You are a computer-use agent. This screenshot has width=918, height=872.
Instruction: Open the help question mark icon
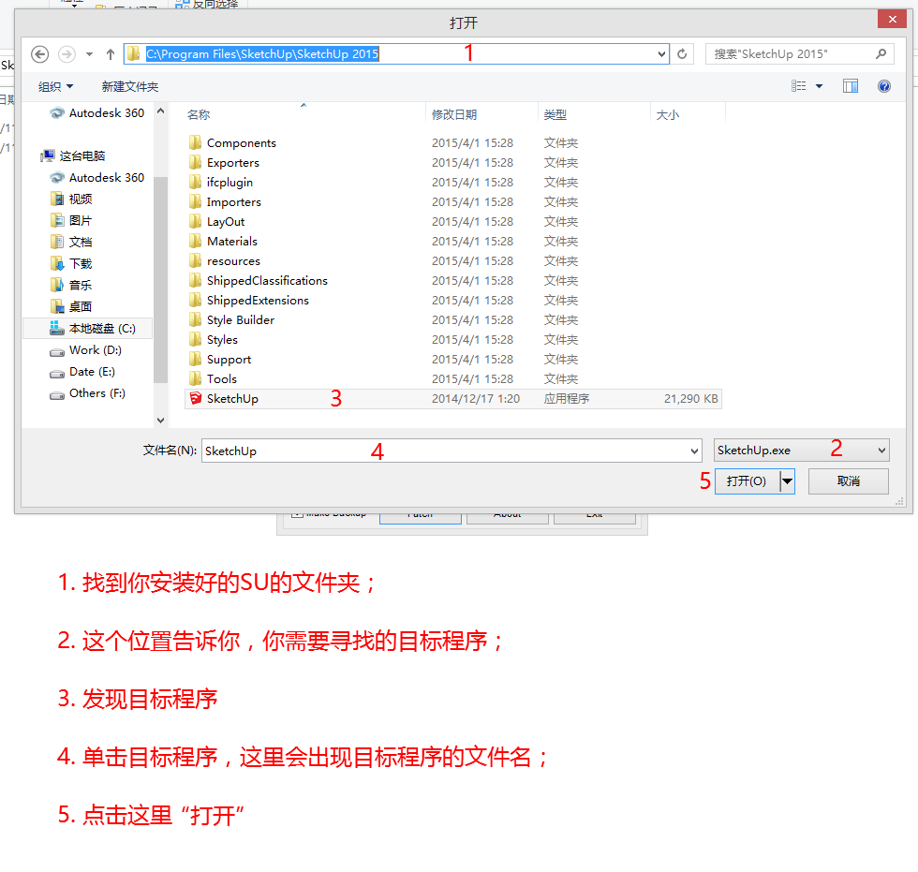point(884,86)
